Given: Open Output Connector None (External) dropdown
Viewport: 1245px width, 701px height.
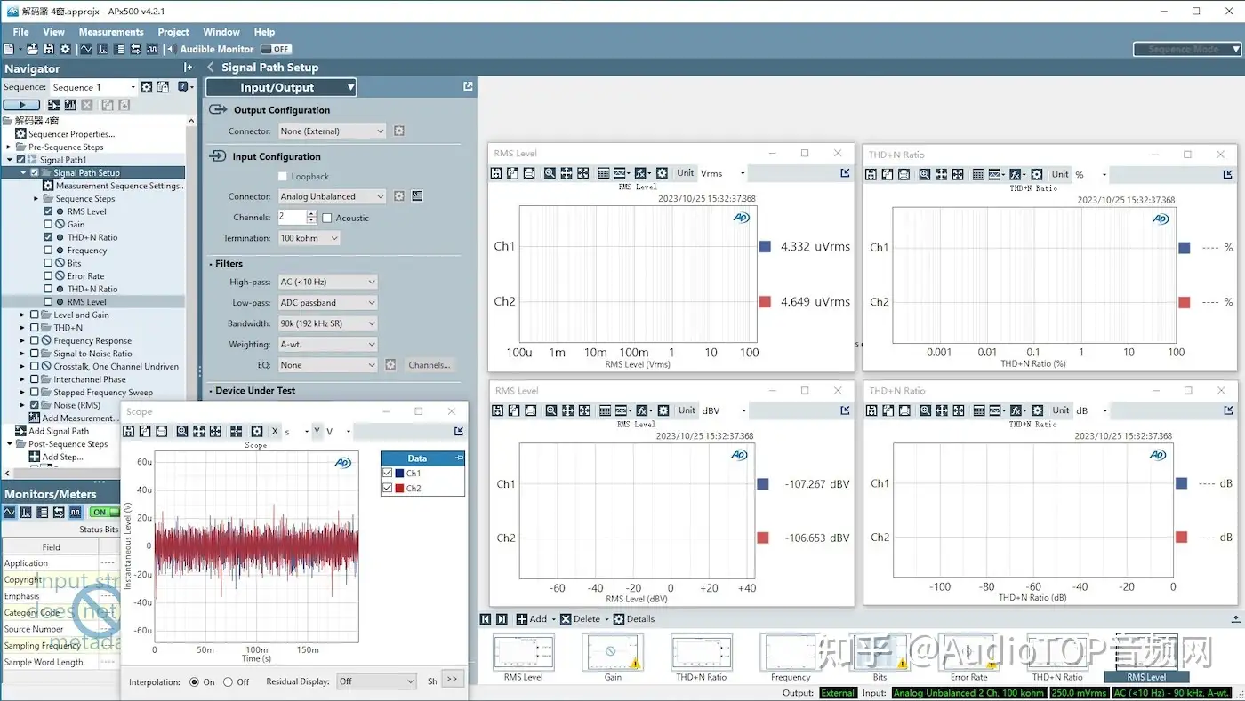Looking at the screenshot, I should pyautogui.click(x=332, y=131).
